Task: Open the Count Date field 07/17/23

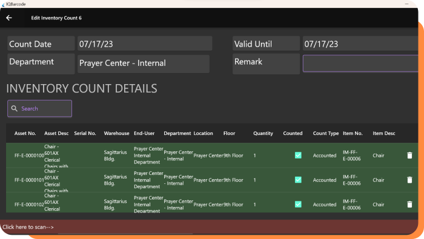Action: coord(145,44)
